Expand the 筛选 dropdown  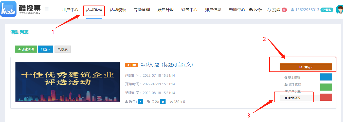point(46,49)
